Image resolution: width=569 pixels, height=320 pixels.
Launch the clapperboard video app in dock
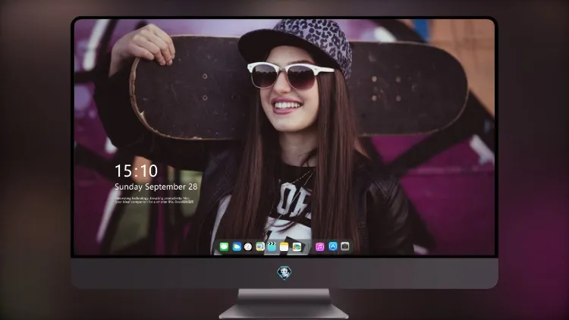point(272,247)
